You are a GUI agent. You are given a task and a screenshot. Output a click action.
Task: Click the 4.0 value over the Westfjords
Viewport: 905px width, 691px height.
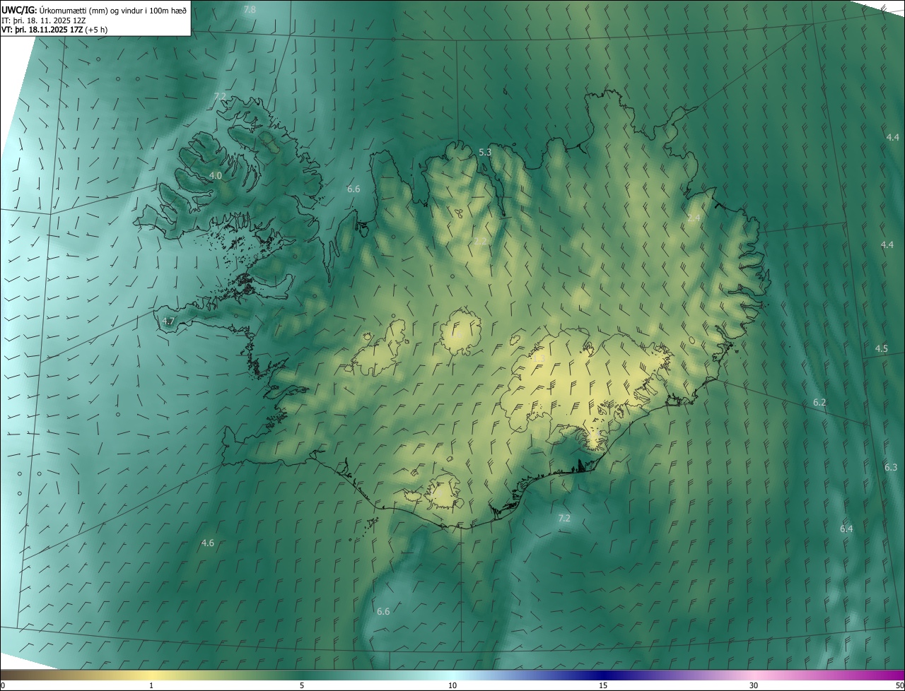[216, 175]
